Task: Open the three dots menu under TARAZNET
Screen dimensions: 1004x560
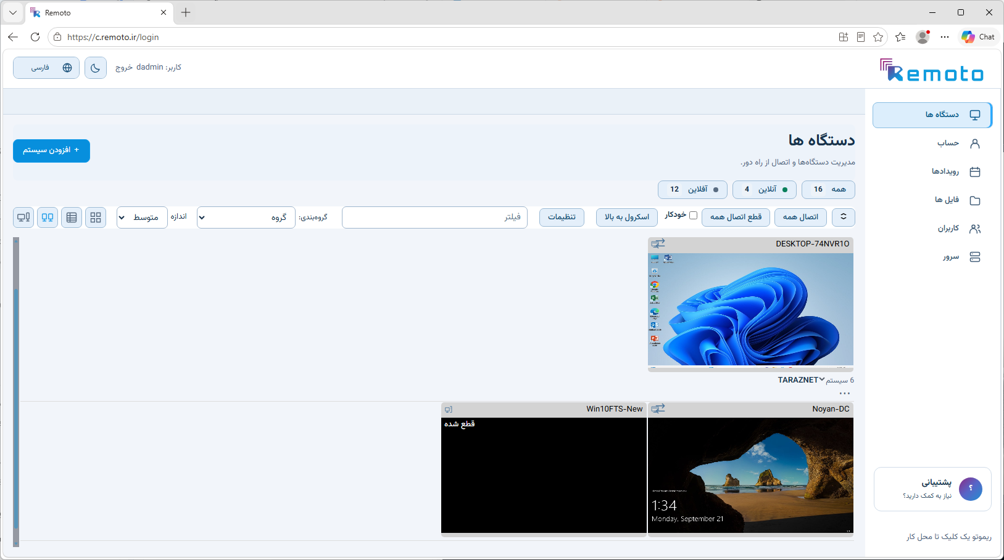Action: coord(845,393)
